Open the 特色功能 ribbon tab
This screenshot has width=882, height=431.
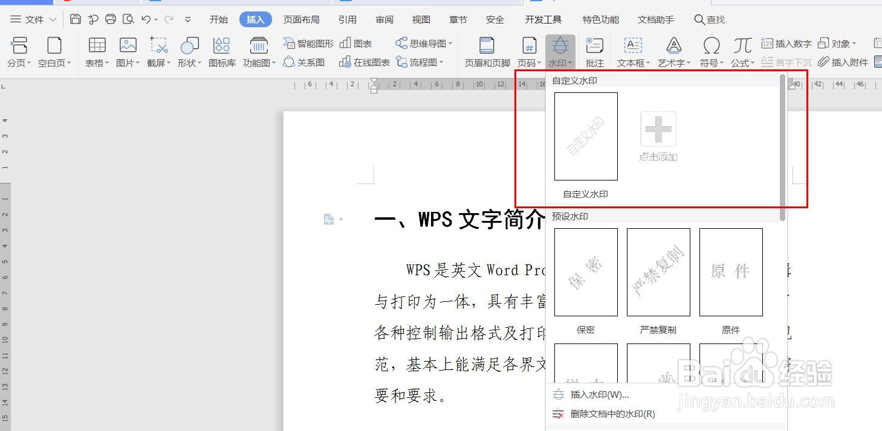pyautogui.click(x=601, y=19)
